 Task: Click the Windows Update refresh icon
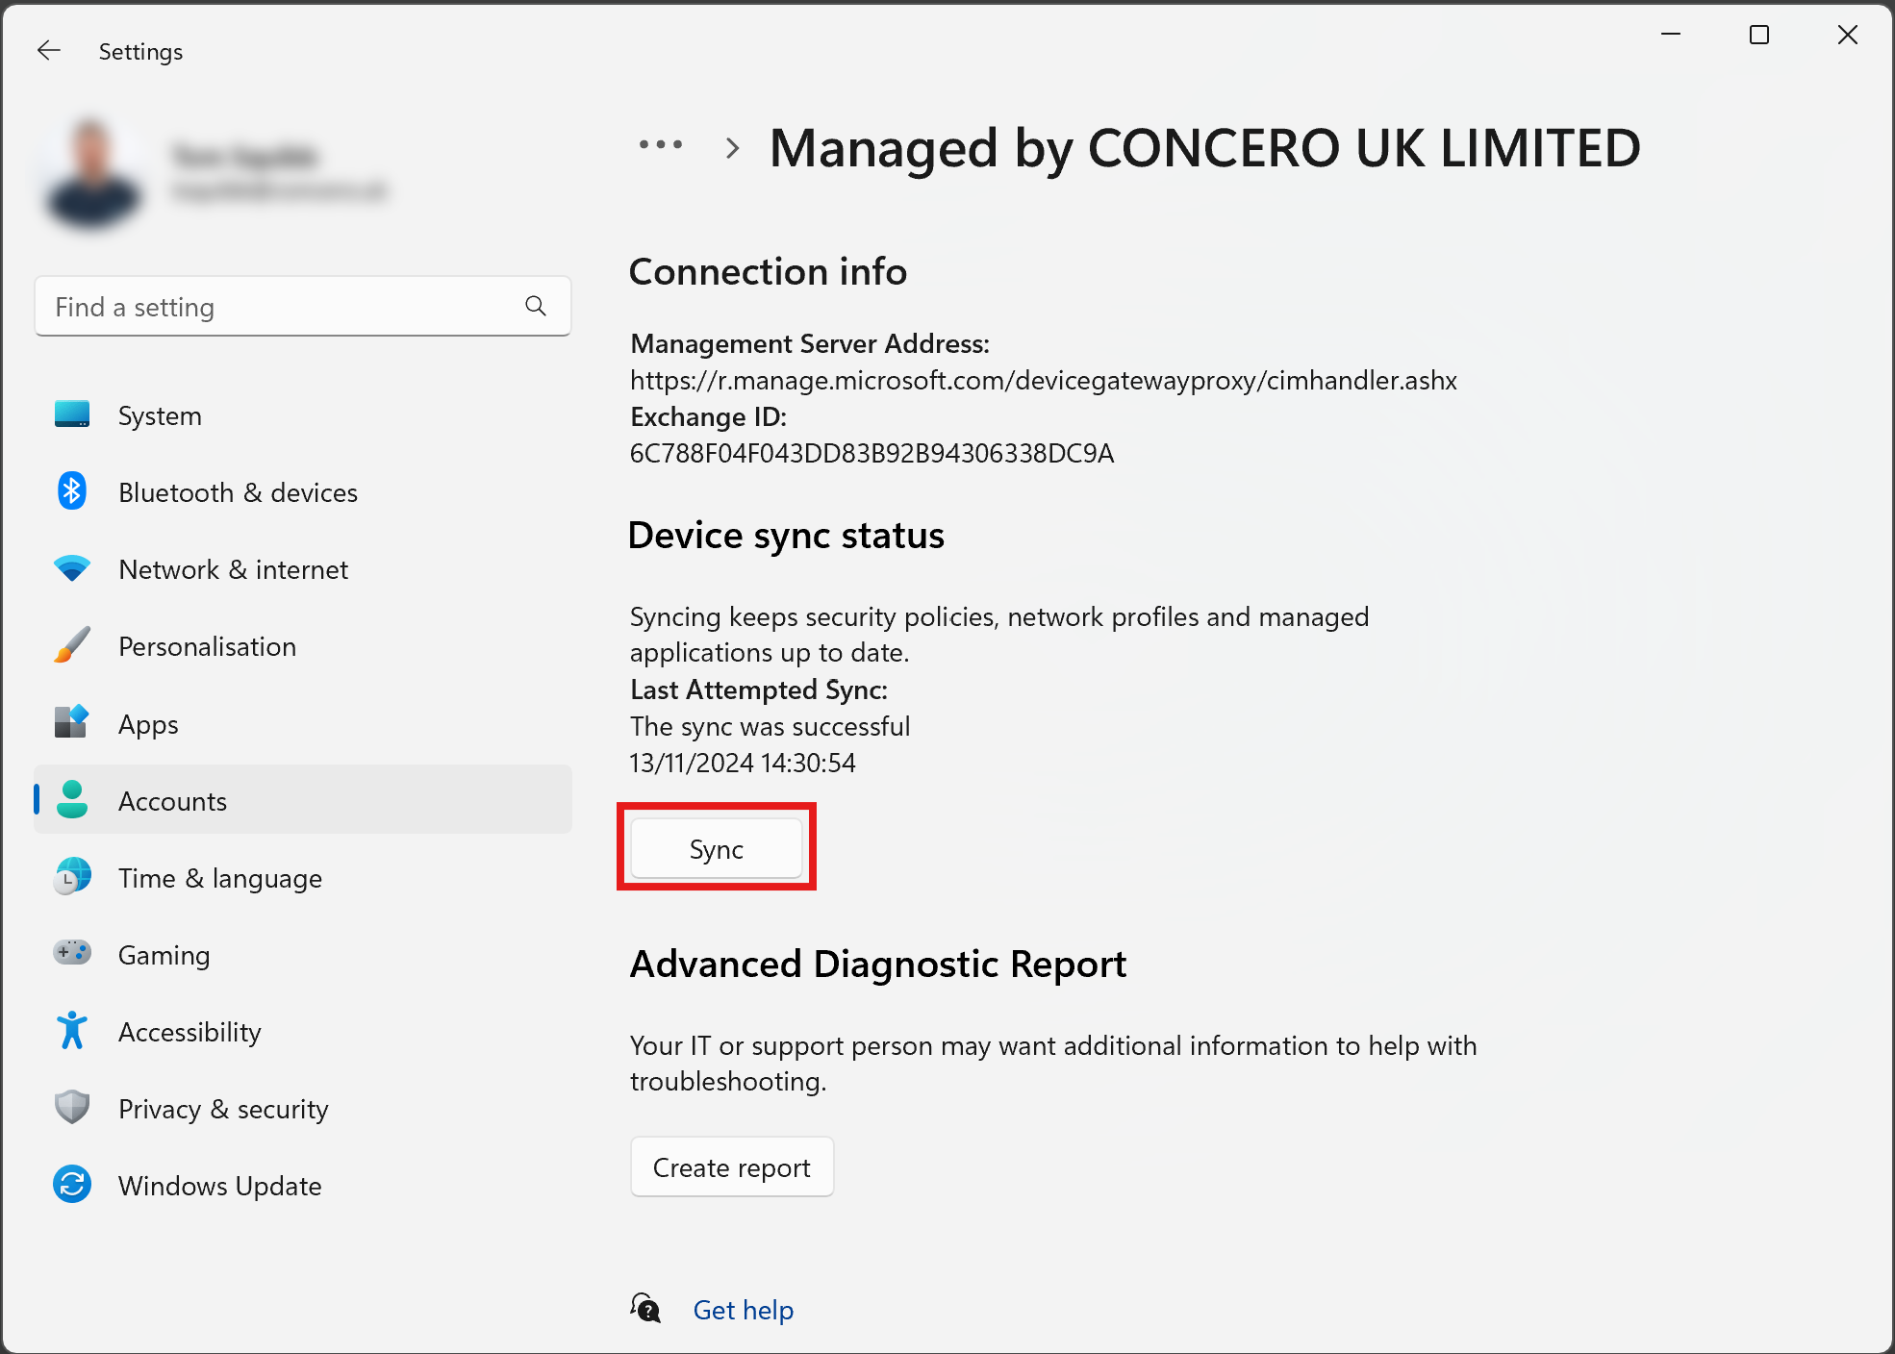pyautogui.click(x=72, y=1185)
